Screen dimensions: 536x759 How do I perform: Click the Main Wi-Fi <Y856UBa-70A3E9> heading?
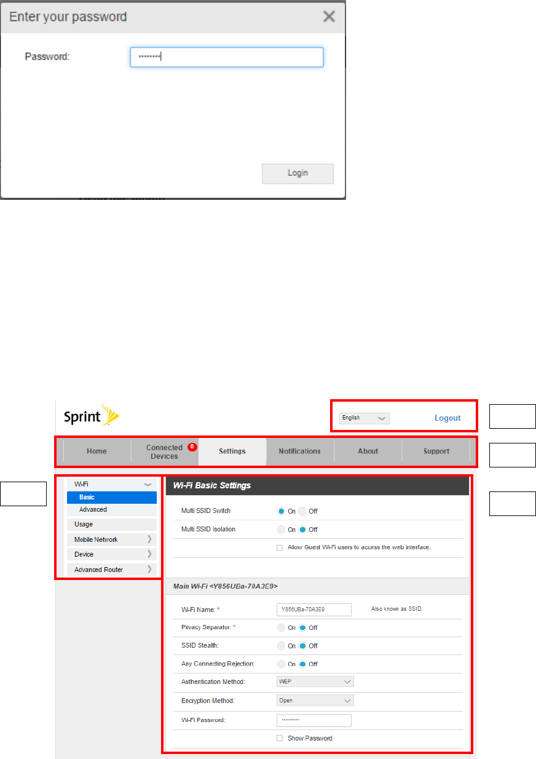(226, 586)
